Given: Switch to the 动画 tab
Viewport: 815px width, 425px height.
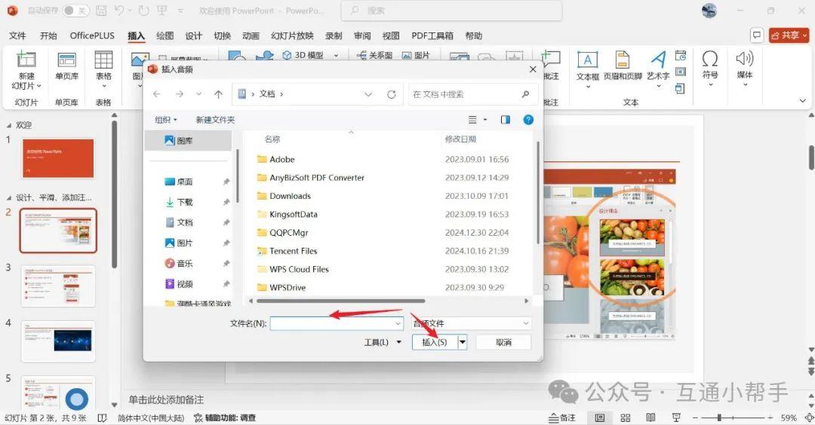Looking at the screenshot, I should pos(251,35).
